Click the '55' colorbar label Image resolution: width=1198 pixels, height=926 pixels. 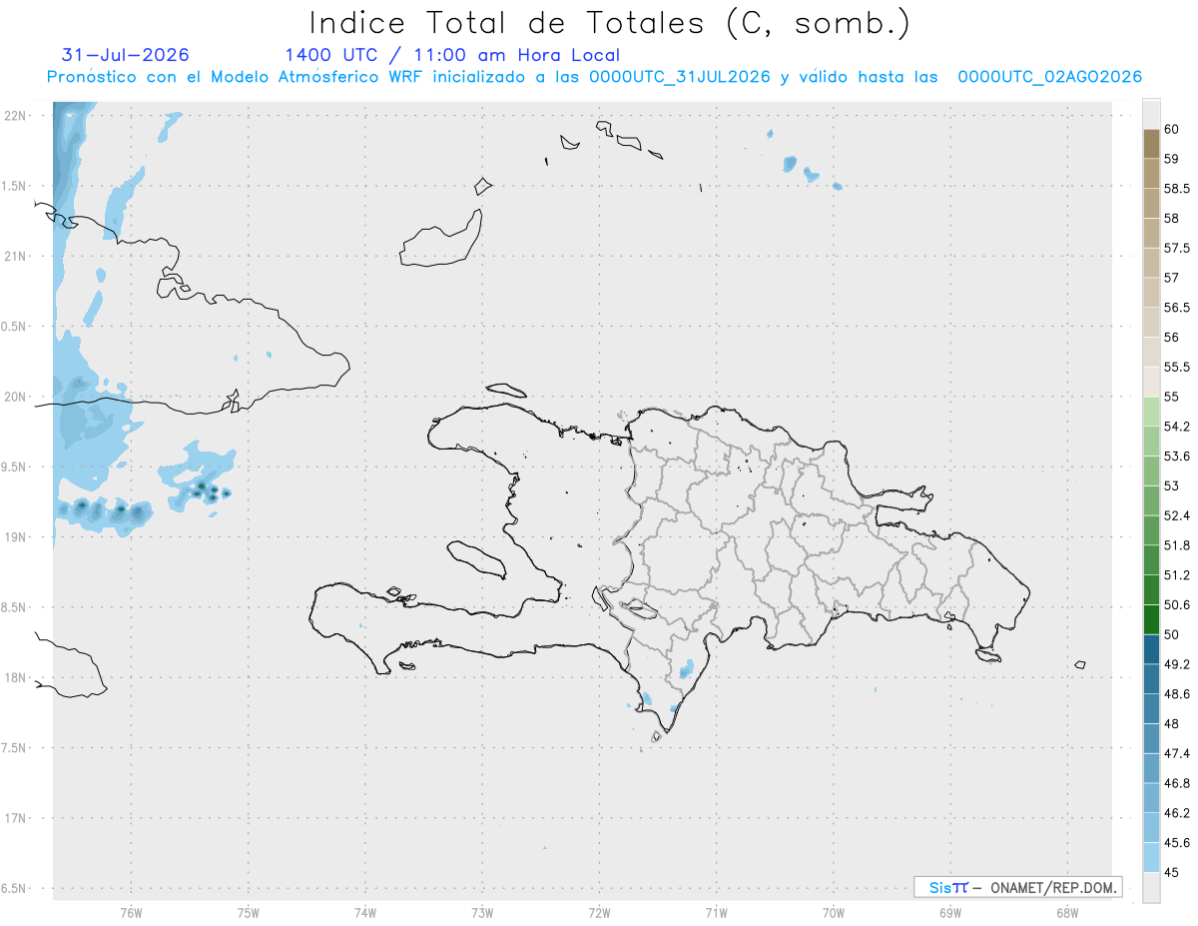point(1171,397)
